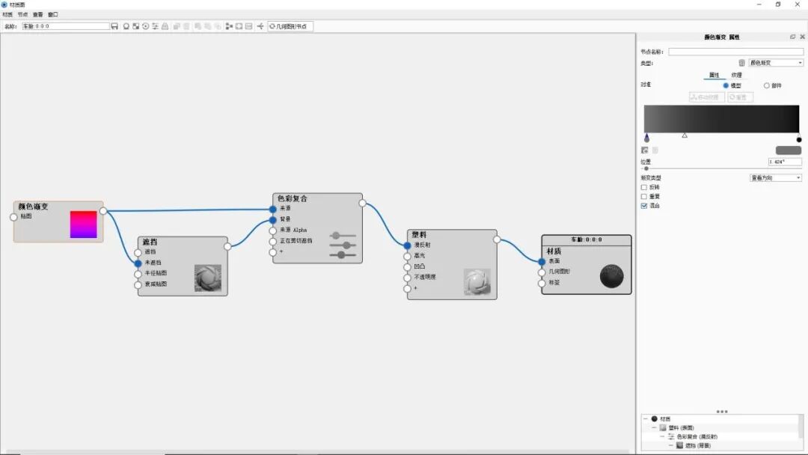The height and width of the screenshot is (455, 808).
Task: Click the warning triangle toolbar icon
Action: [x=165, y=26]
